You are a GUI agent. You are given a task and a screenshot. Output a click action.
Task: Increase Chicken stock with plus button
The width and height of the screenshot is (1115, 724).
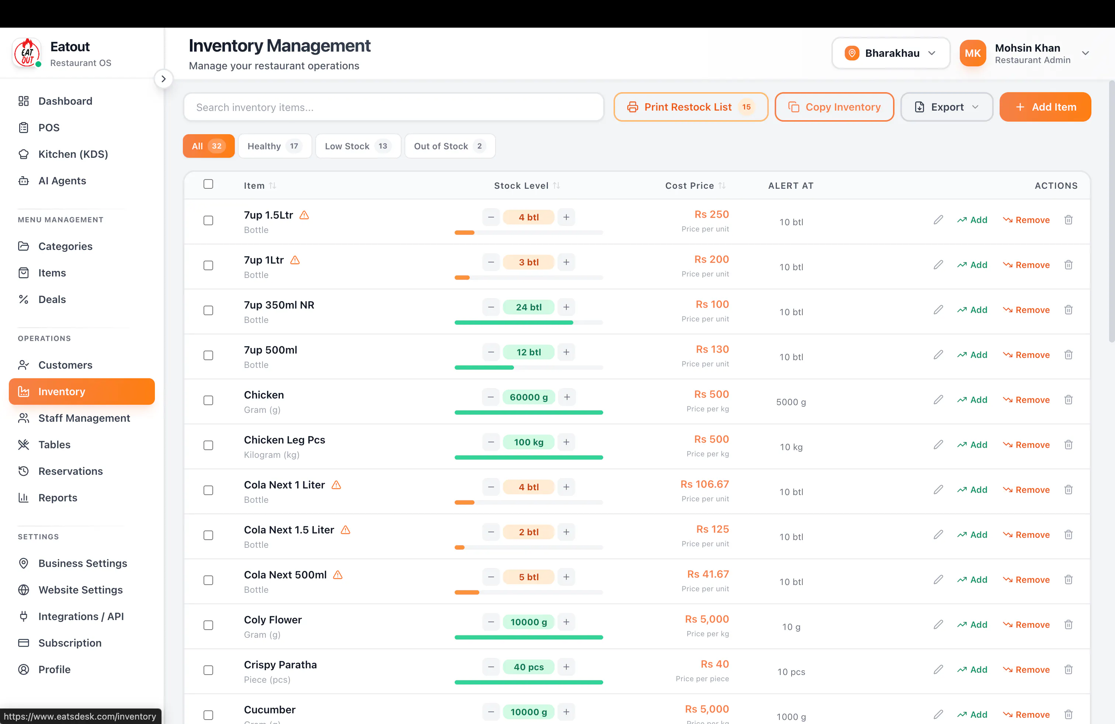click(x=567, y=397)
